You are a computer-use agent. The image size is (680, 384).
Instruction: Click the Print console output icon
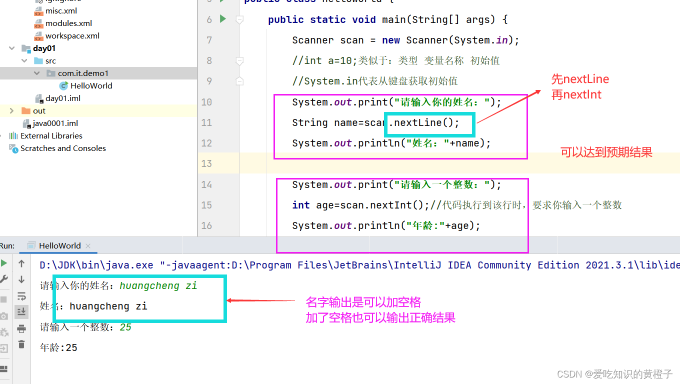21,328
